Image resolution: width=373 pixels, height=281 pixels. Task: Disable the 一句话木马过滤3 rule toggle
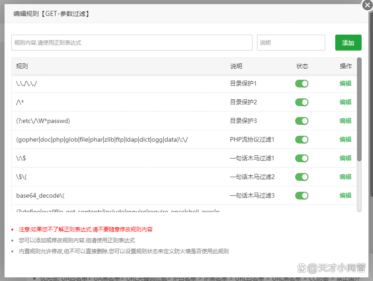302,195
